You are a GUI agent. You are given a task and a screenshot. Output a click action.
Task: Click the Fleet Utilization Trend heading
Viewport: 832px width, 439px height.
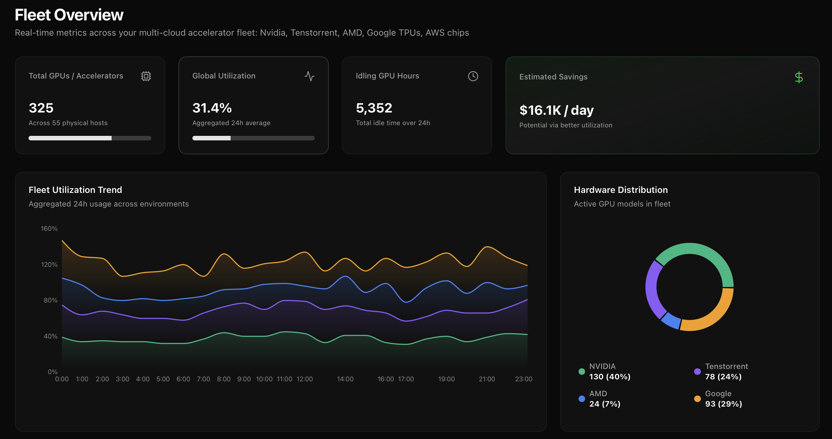pos(75,190)
